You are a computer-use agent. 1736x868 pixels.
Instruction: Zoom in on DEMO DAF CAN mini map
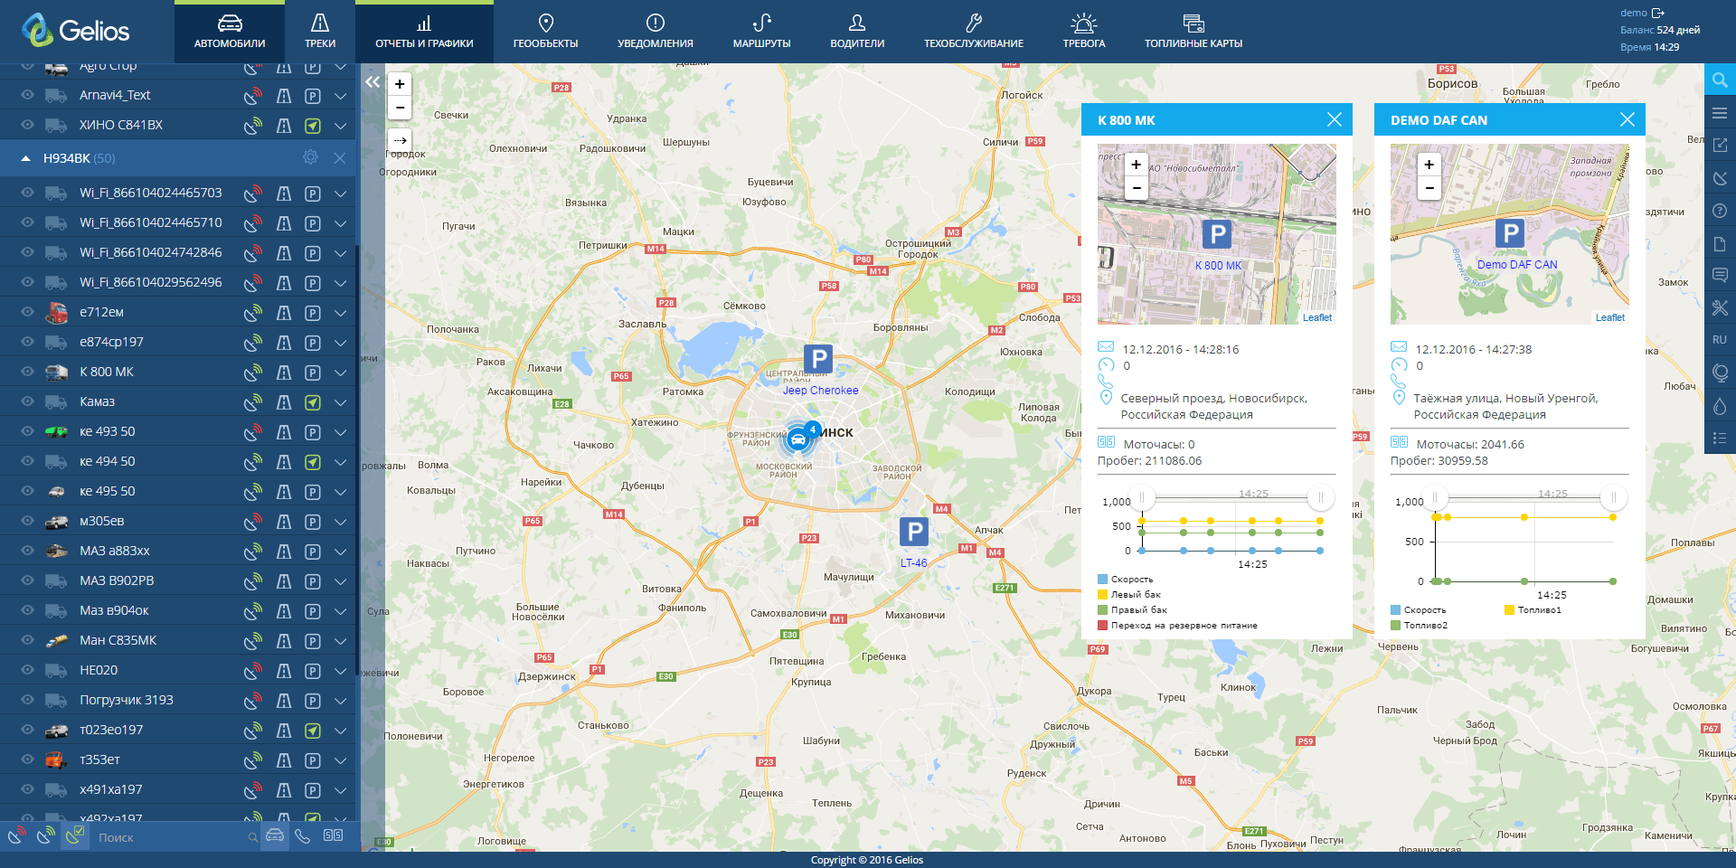[x=1429, y=165]
